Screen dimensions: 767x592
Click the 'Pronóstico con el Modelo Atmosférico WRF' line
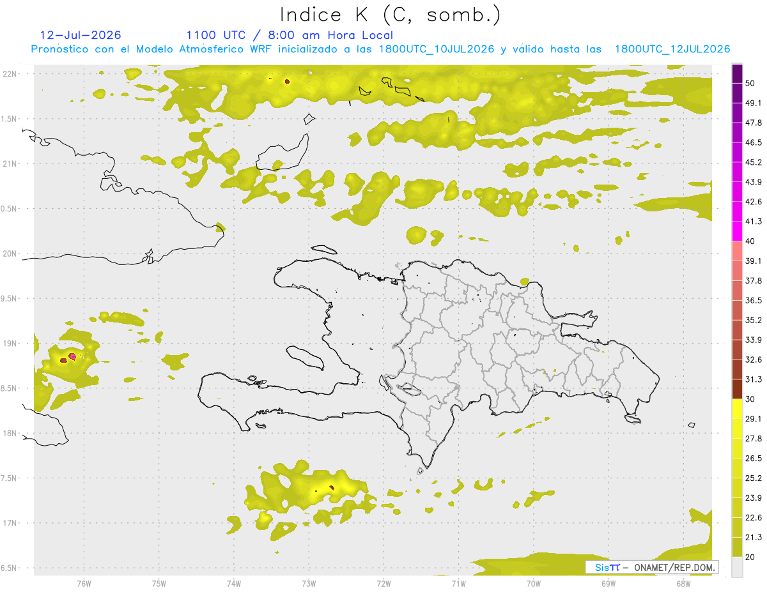(x=380, y=49)
